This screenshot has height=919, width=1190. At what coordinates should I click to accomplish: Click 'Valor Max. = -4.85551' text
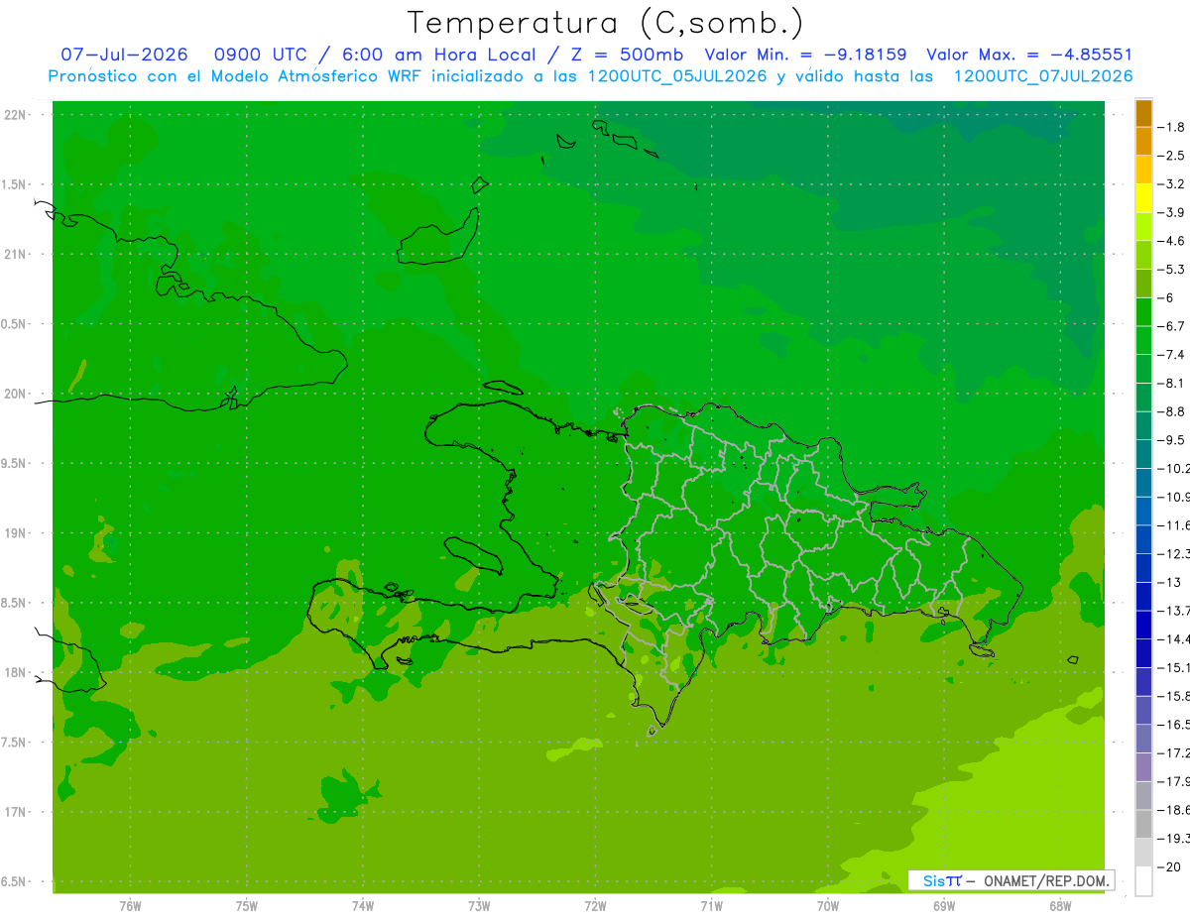(x=1028, y=55)
